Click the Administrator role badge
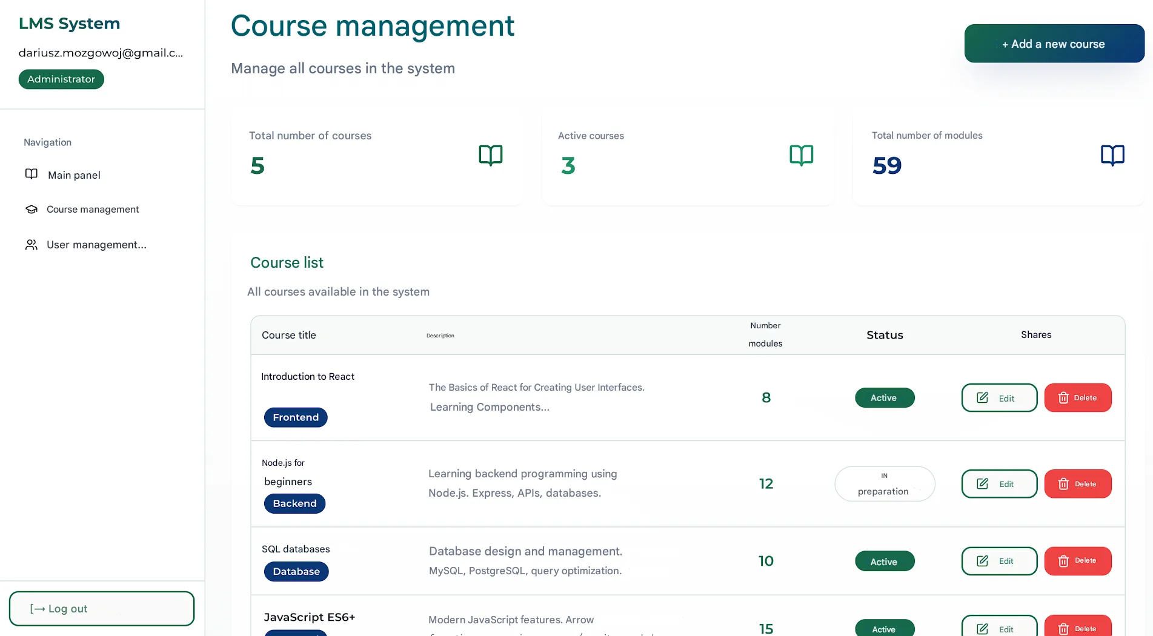The image size is (1153, 636). tap(61, 79)
